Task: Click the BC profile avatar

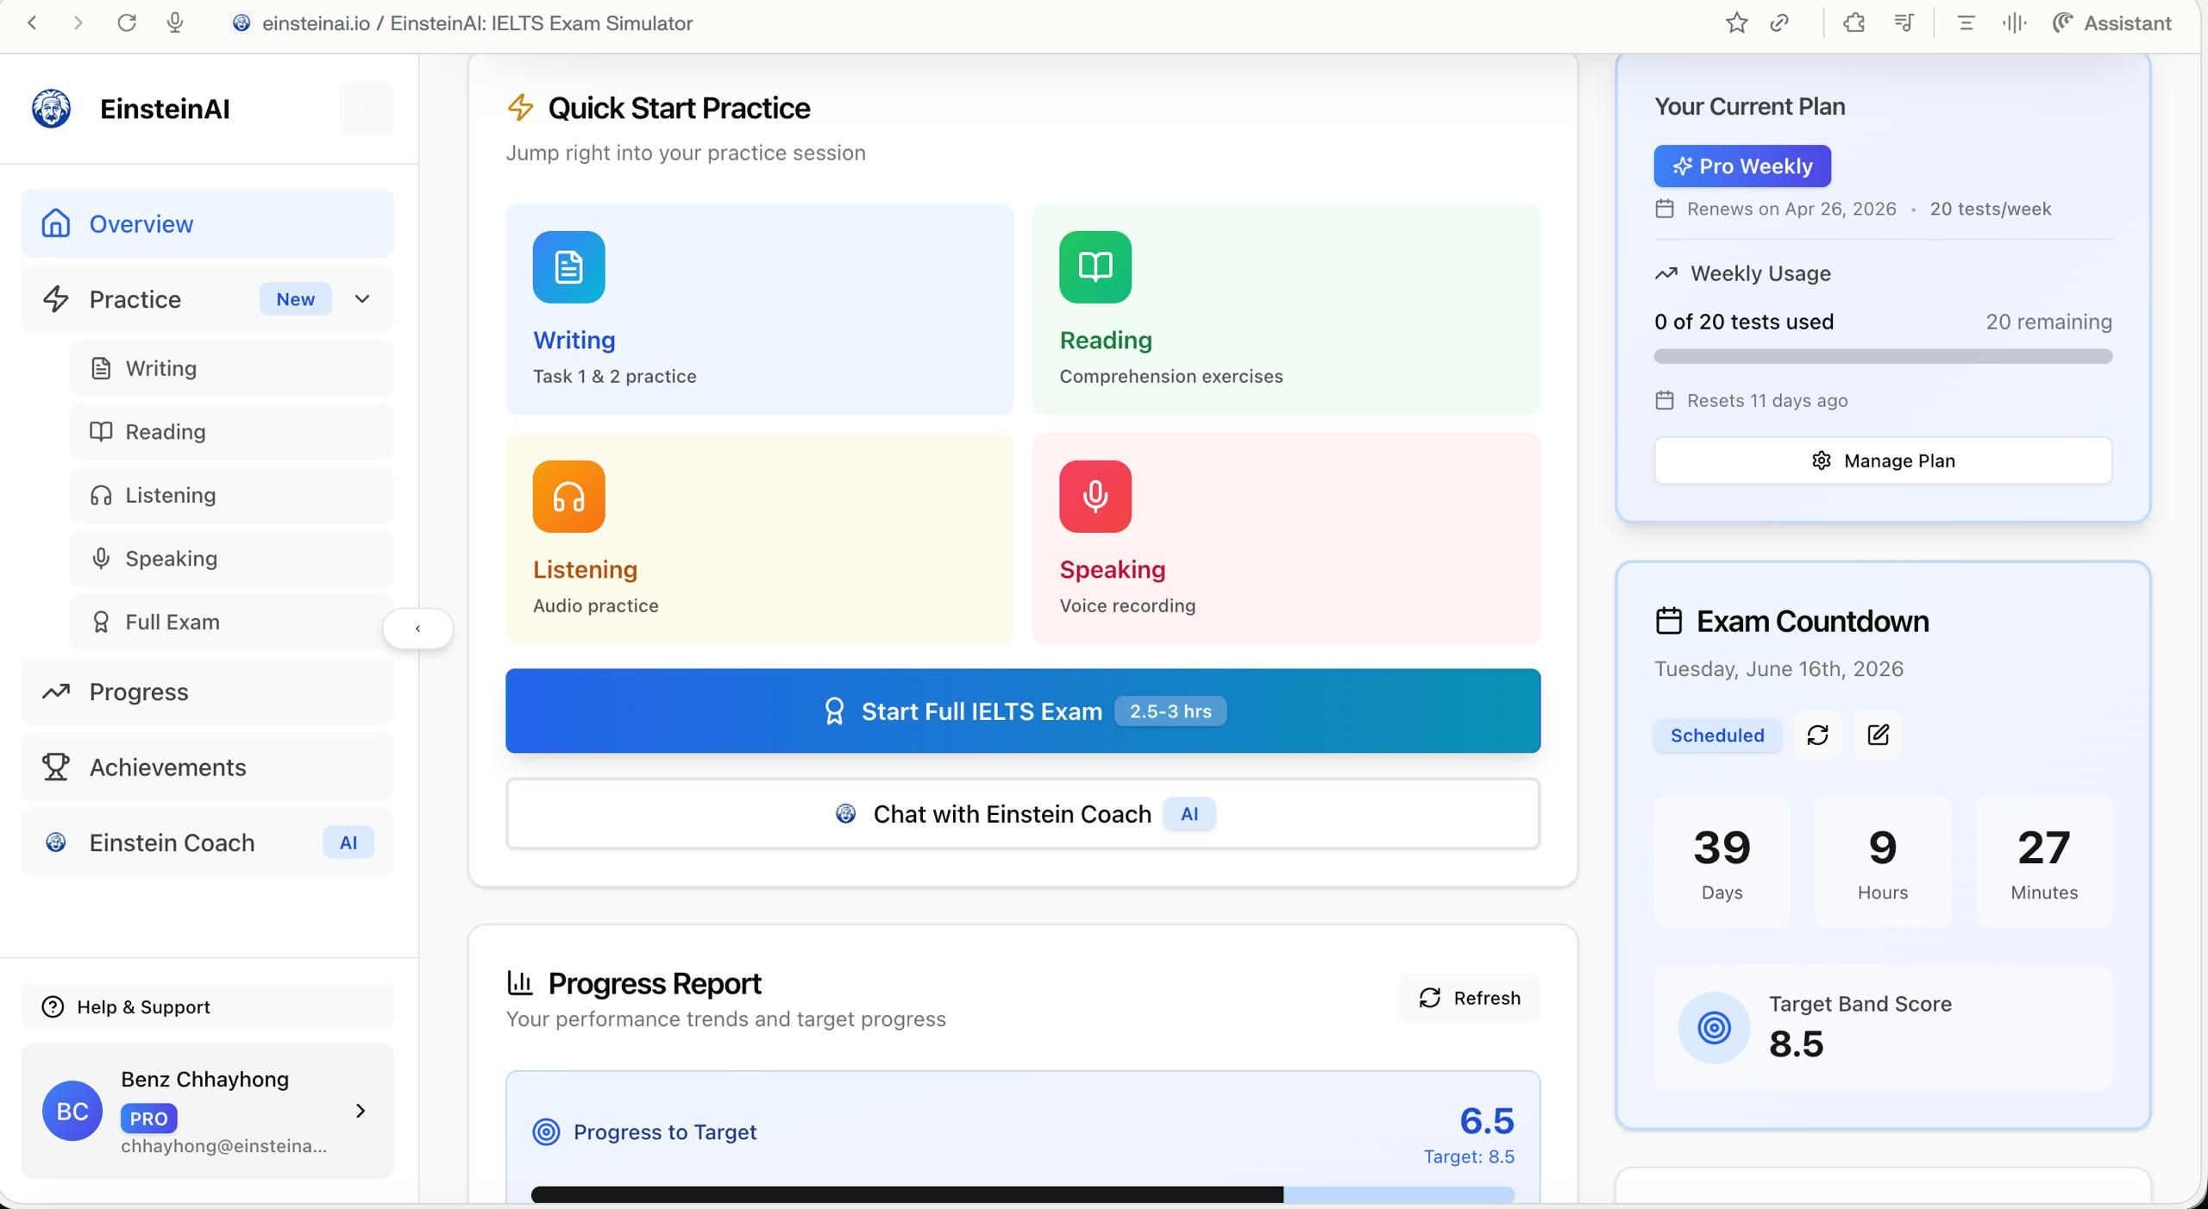Action: (x=72, y=1111)
